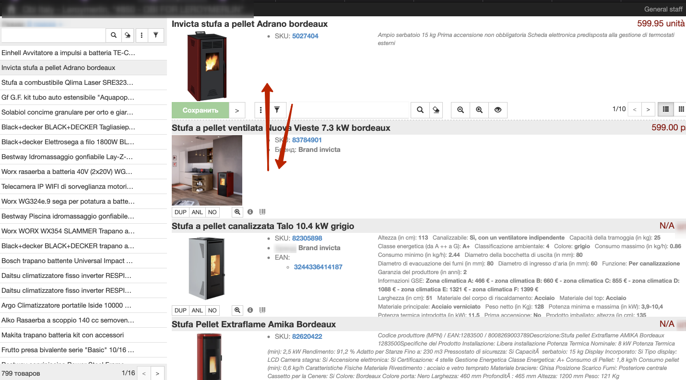Select Telecamera IP WIFI di sorveglianza

click(83, 186)
